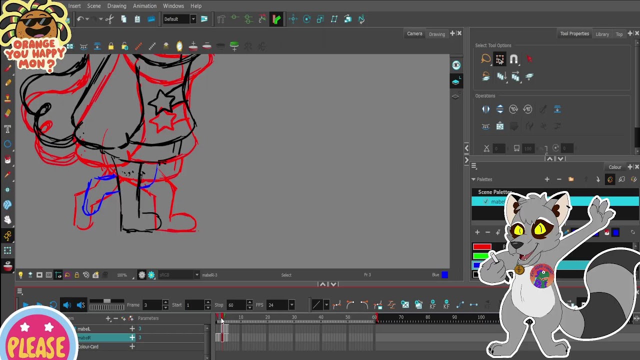Click the remove palette minus button

pyautogui.click(x=559, y=179)
